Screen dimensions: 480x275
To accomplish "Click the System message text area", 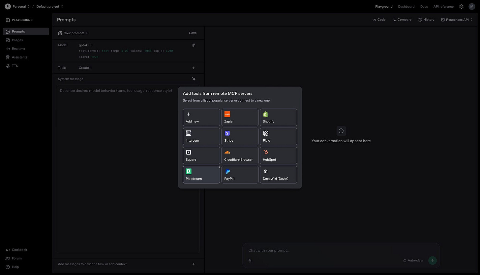I will point(128,169).
